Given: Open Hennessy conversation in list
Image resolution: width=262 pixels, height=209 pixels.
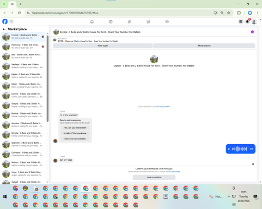Looking at the screenshot, I should point(23,47).
